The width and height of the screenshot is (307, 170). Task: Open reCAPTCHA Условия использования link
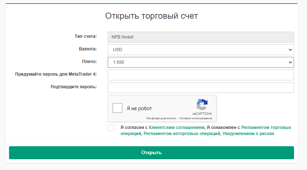[x=196, y=118]
